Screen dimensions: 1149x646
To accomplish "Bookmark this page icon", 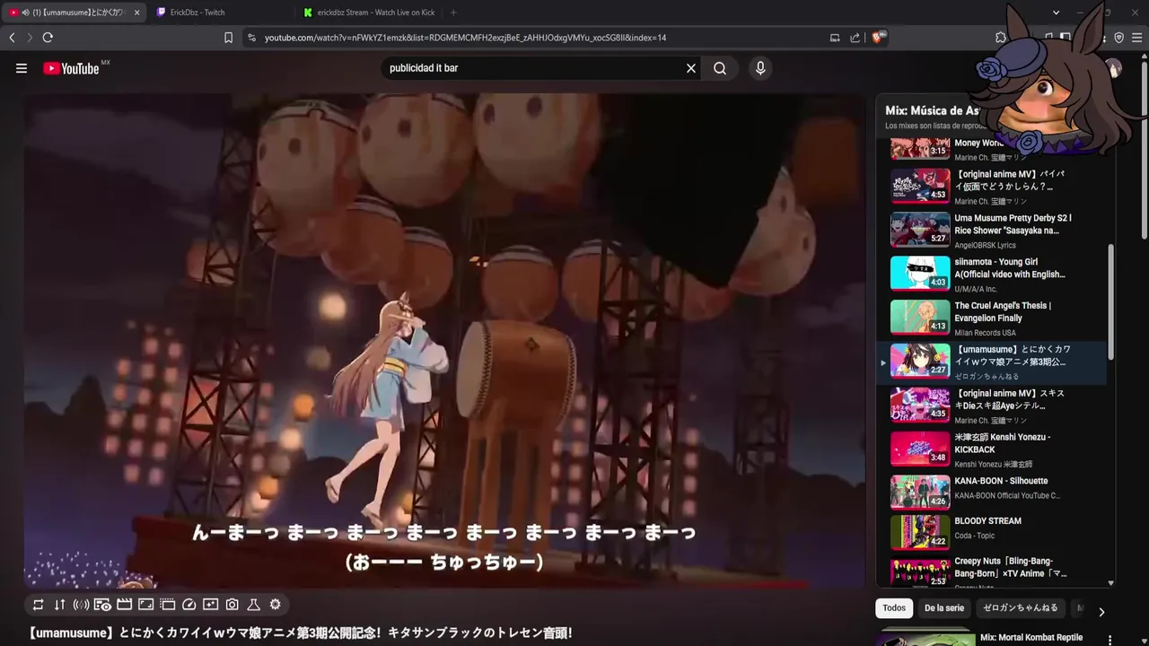I will point(228,38).
